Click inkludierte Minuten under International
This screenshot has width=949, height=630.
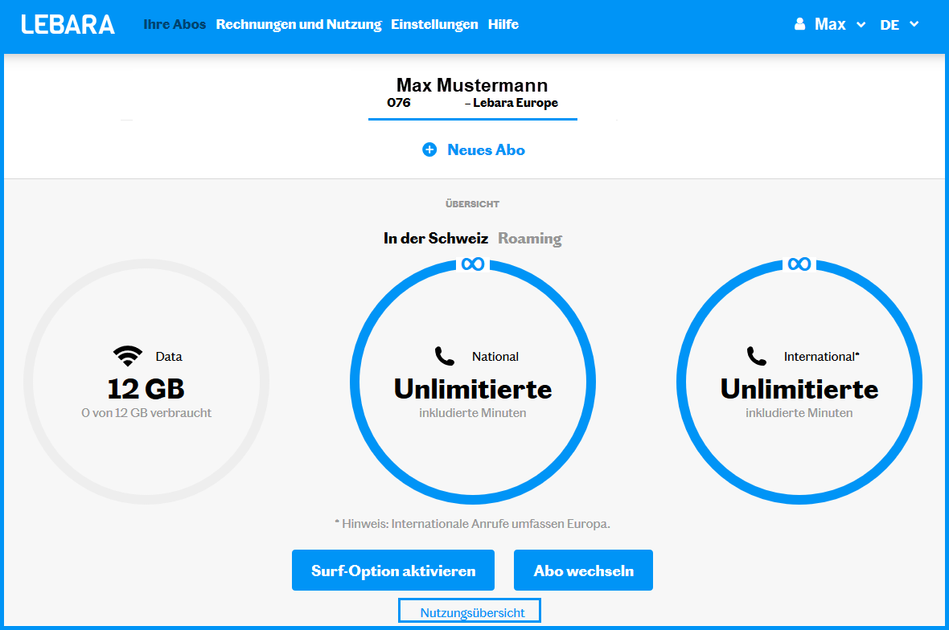point(799,413)
